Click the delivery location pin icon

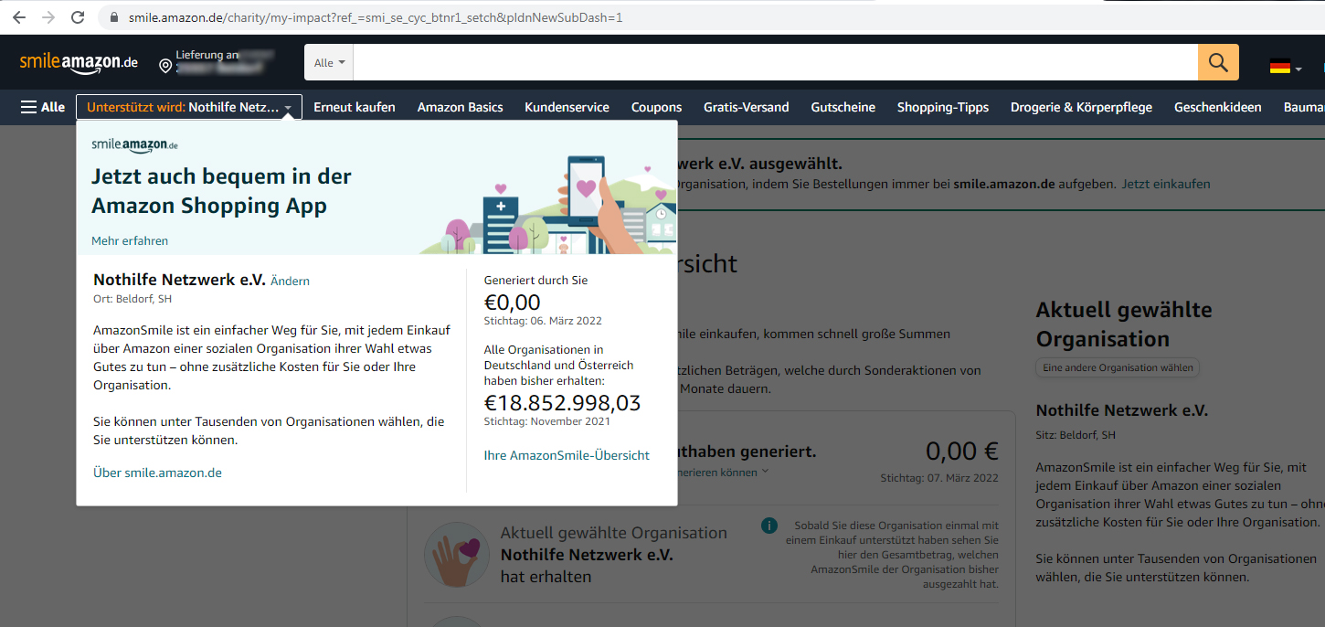[x=165, y=66]
